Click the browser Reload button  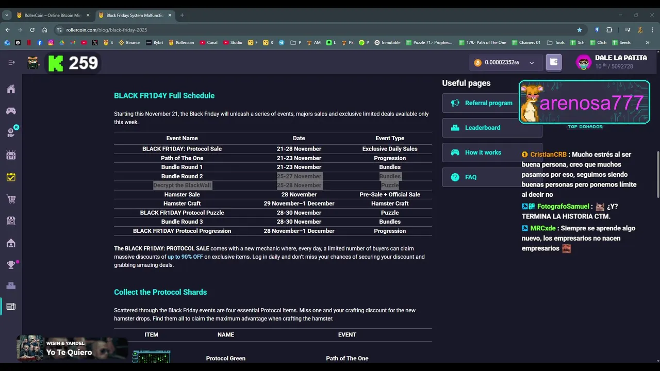tap(32, 30)
